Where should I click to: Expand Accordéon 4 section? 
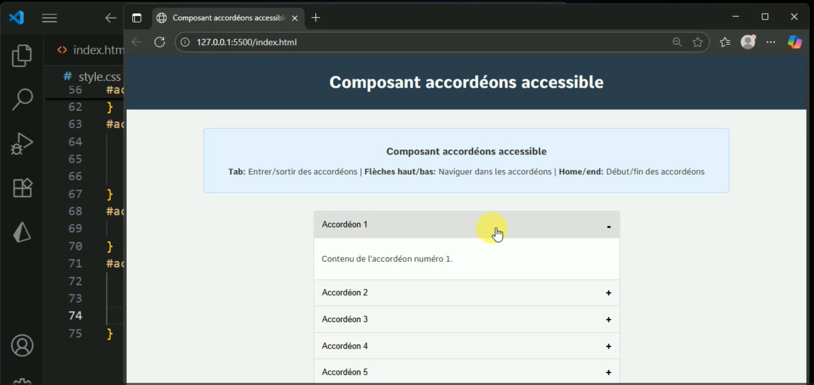point(466,346)
